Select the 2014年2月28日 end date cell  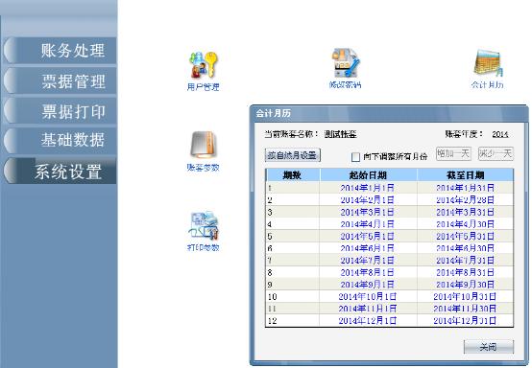pos(465,200)
